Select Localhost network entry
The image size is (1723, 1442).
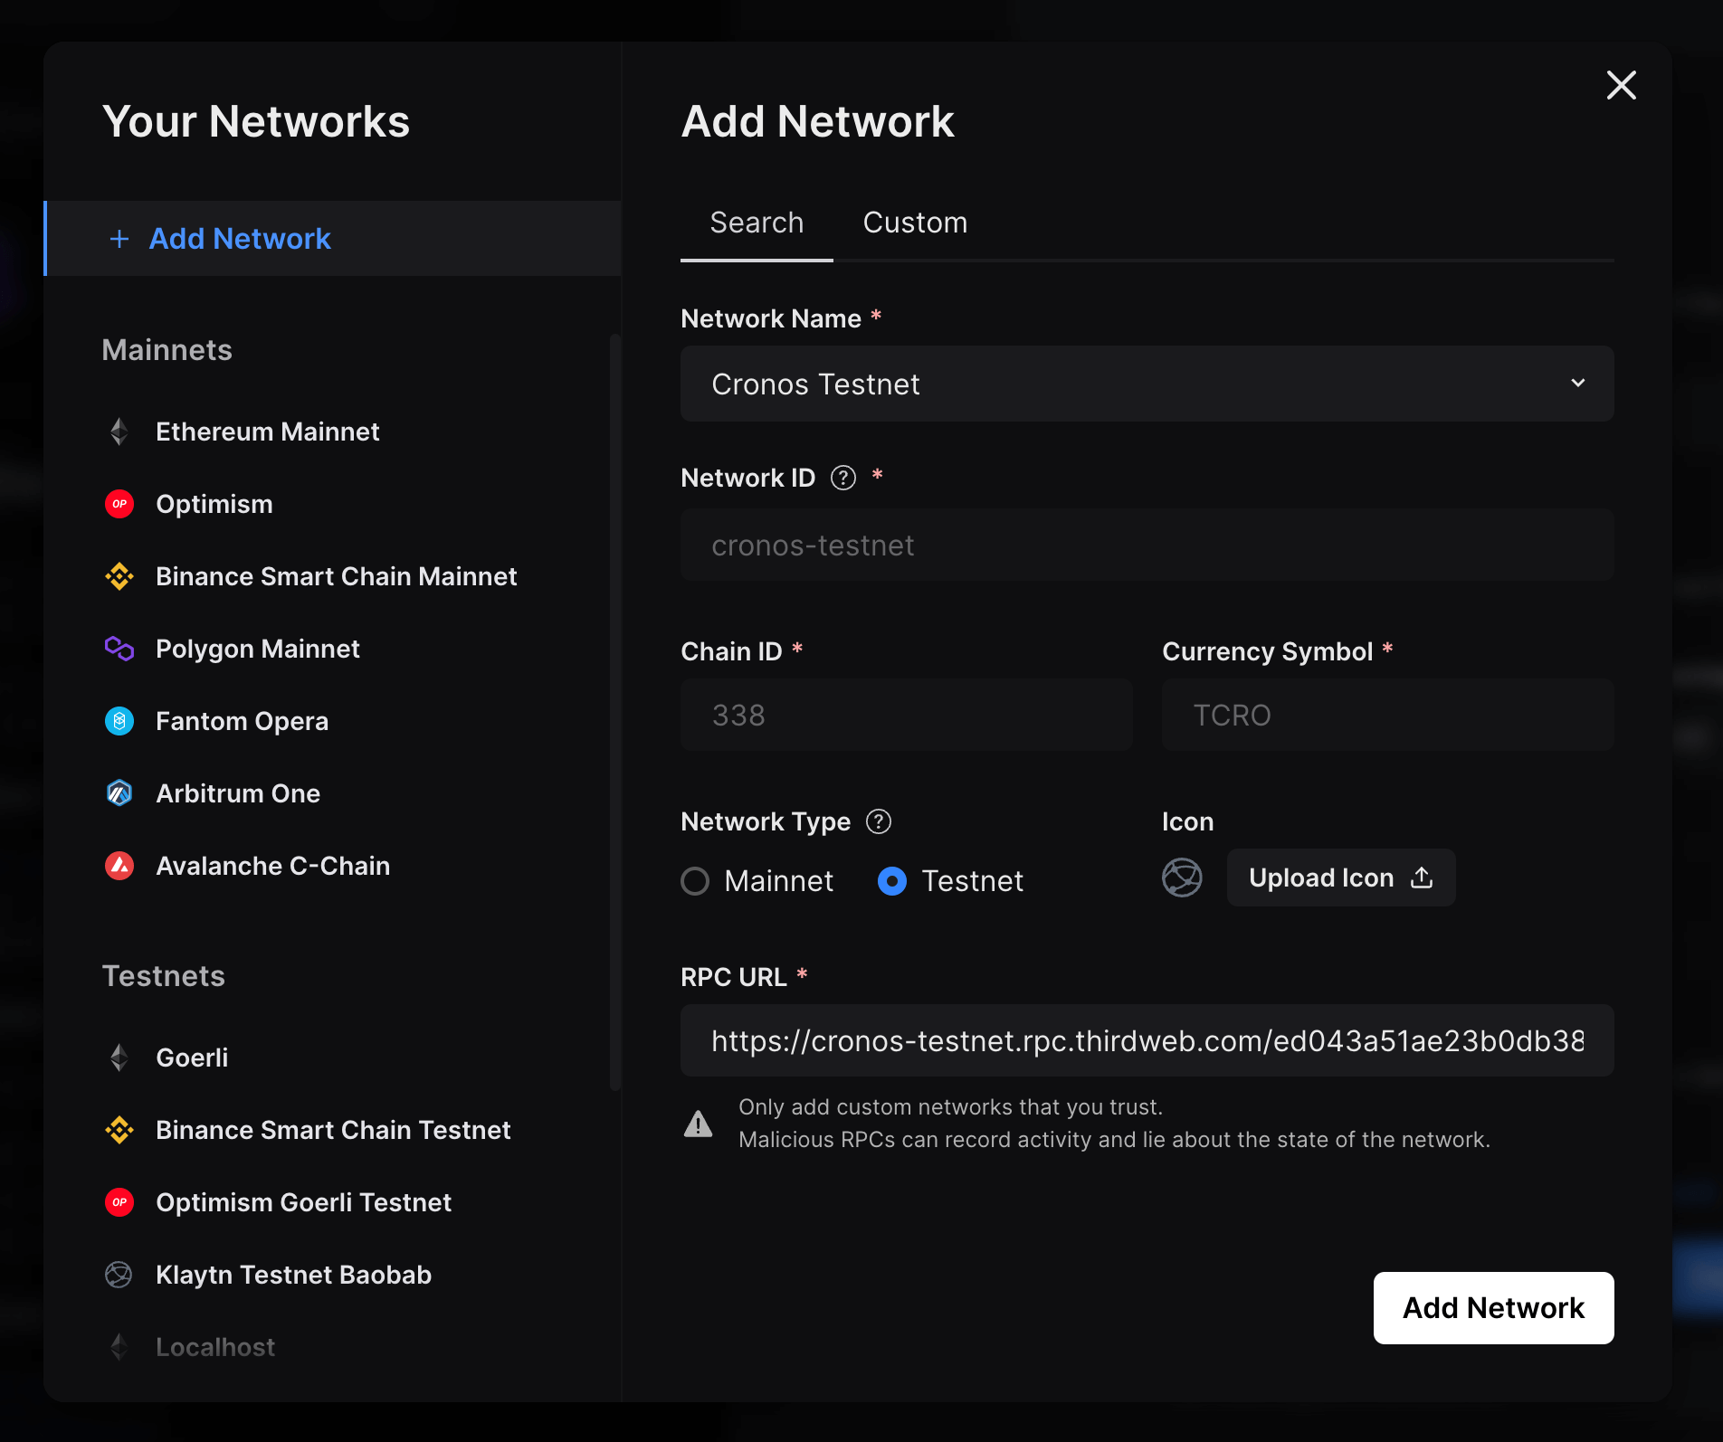pyautogui.click(x=215, y=1347)
